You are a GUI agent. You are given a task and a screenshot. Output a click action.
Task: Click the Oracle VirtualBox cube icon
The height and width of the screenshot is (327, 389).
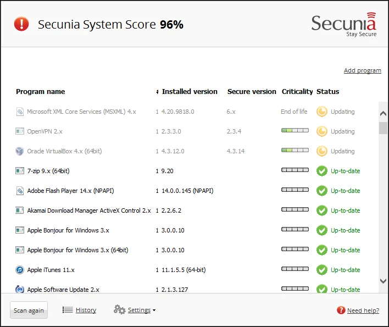coord(20,151)
